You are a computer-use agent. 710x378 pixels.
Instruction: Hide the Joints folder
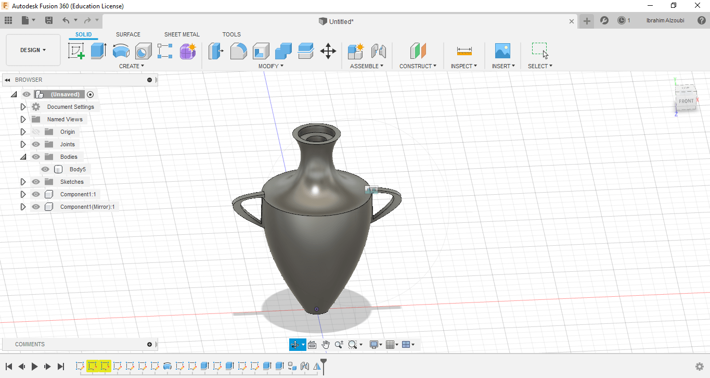(36, 144)
